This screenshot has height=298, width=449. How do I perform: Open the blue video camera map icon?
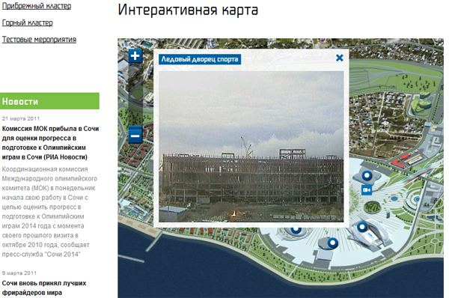pos(367,190)
